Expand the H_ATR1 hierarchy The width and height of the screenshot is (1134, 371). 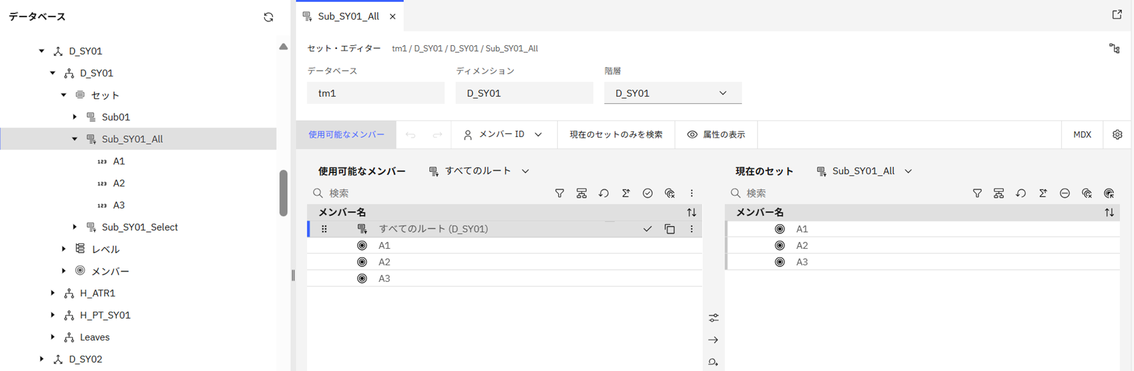click(53, 293)
